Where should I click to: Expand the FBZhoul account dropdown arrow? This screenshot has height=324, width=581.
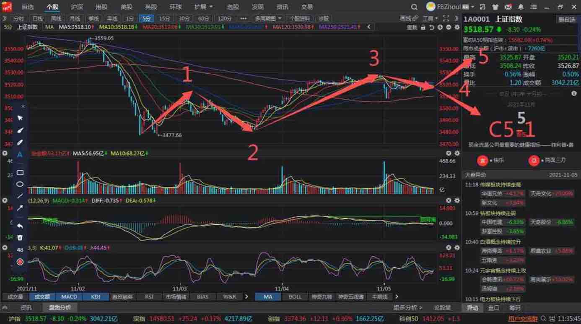472,7
